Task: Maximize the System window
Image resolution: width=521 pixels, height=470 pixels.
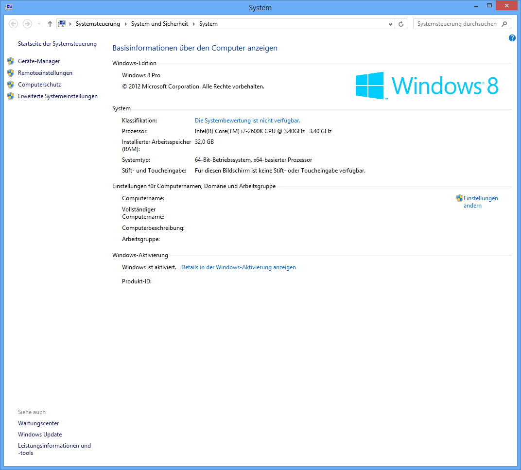Action: point(489,6)
